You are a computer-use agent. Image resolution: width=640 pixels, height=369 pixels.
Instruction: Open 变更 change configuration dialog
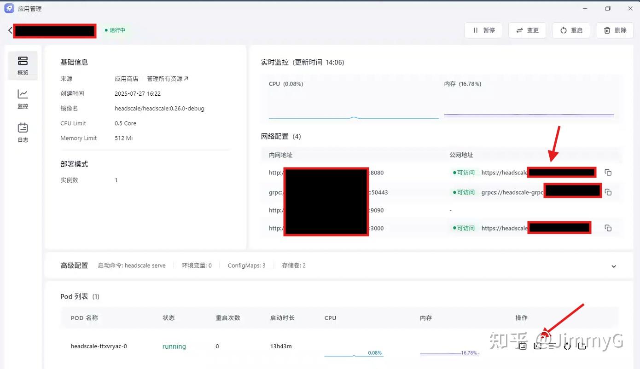(527, 30)
